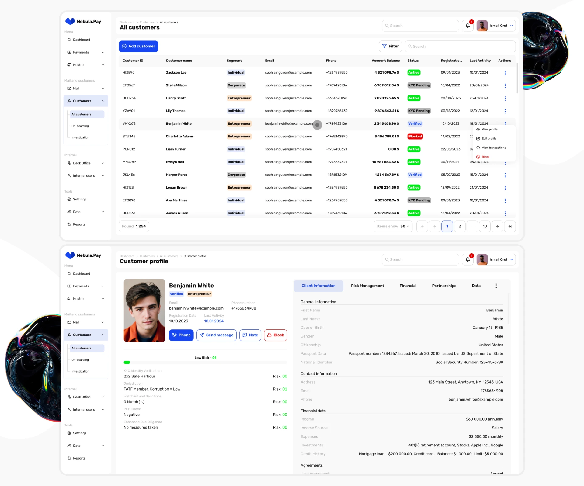Click the Add customer button

138,46
